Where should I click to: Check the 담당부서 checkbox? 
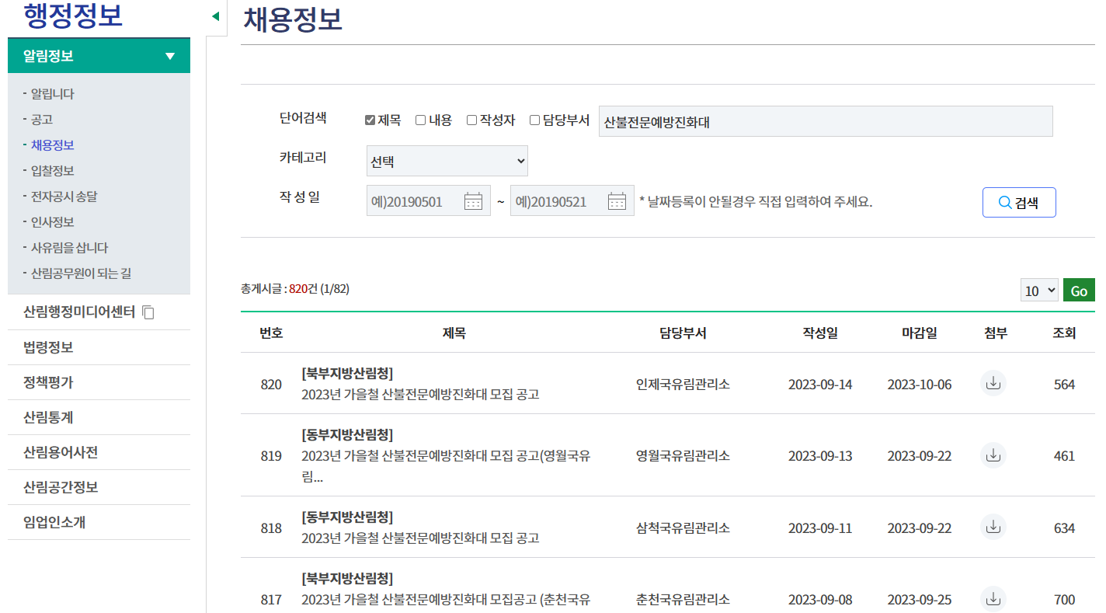pos(534,119)
